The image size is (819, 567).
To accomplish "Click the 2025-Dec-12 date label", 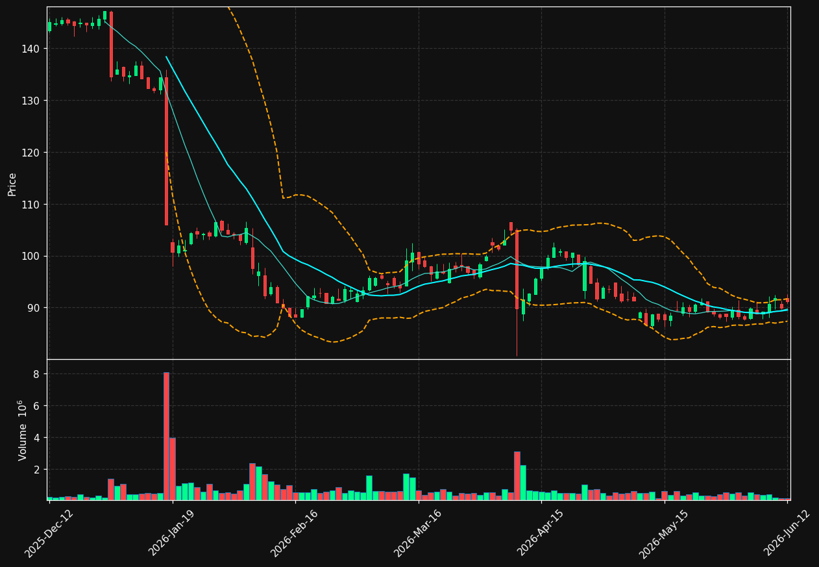I will 49,533.
